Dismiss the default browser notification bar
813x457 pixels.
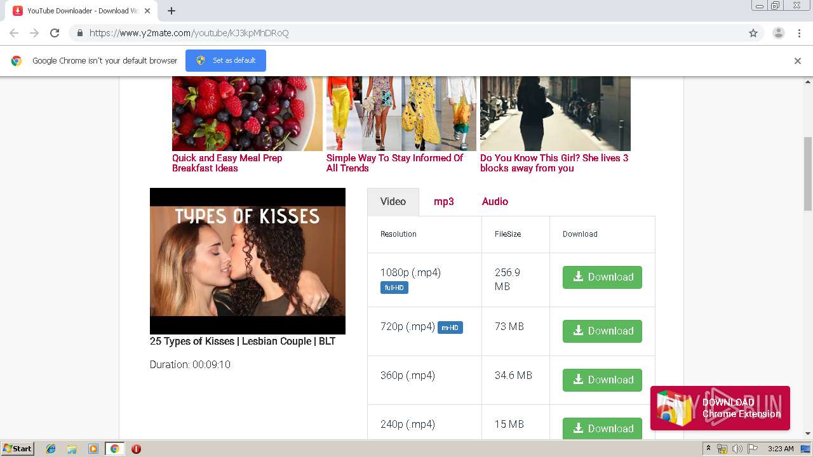pyautogui.click(x=798, y=61)
